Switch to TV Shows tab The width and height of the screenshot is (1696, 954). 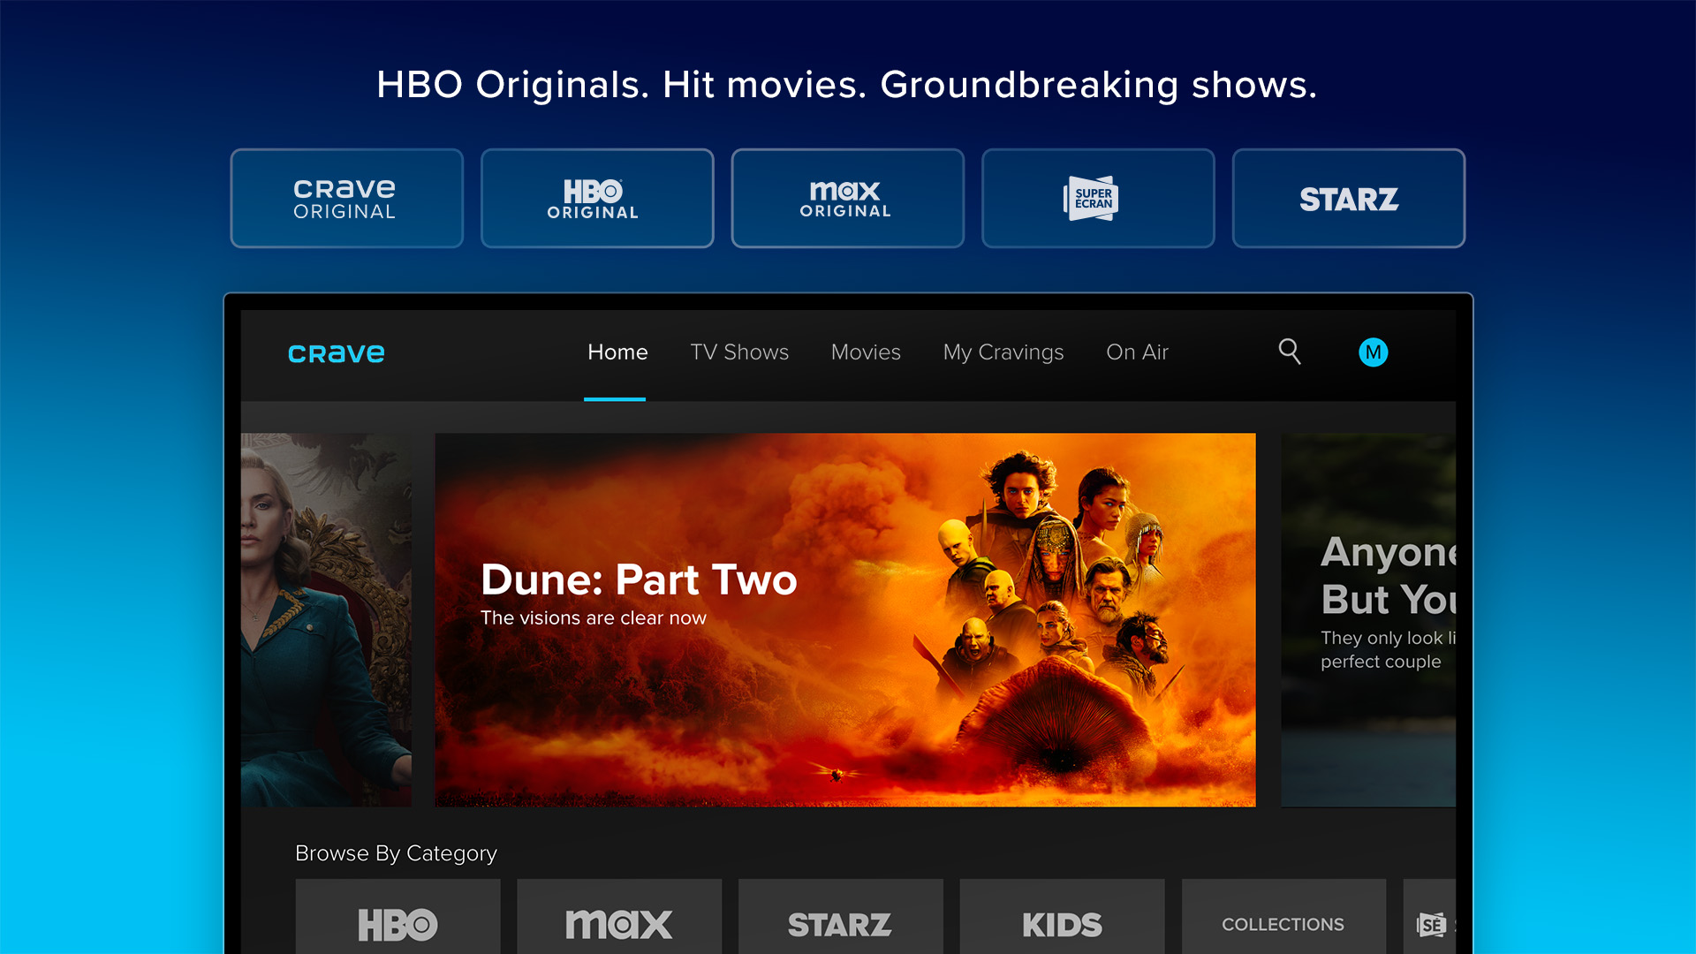pos(739,352)
